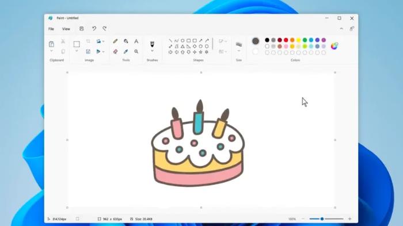
Task: Open the Edit colors wheel
Action: click(334, 46)
